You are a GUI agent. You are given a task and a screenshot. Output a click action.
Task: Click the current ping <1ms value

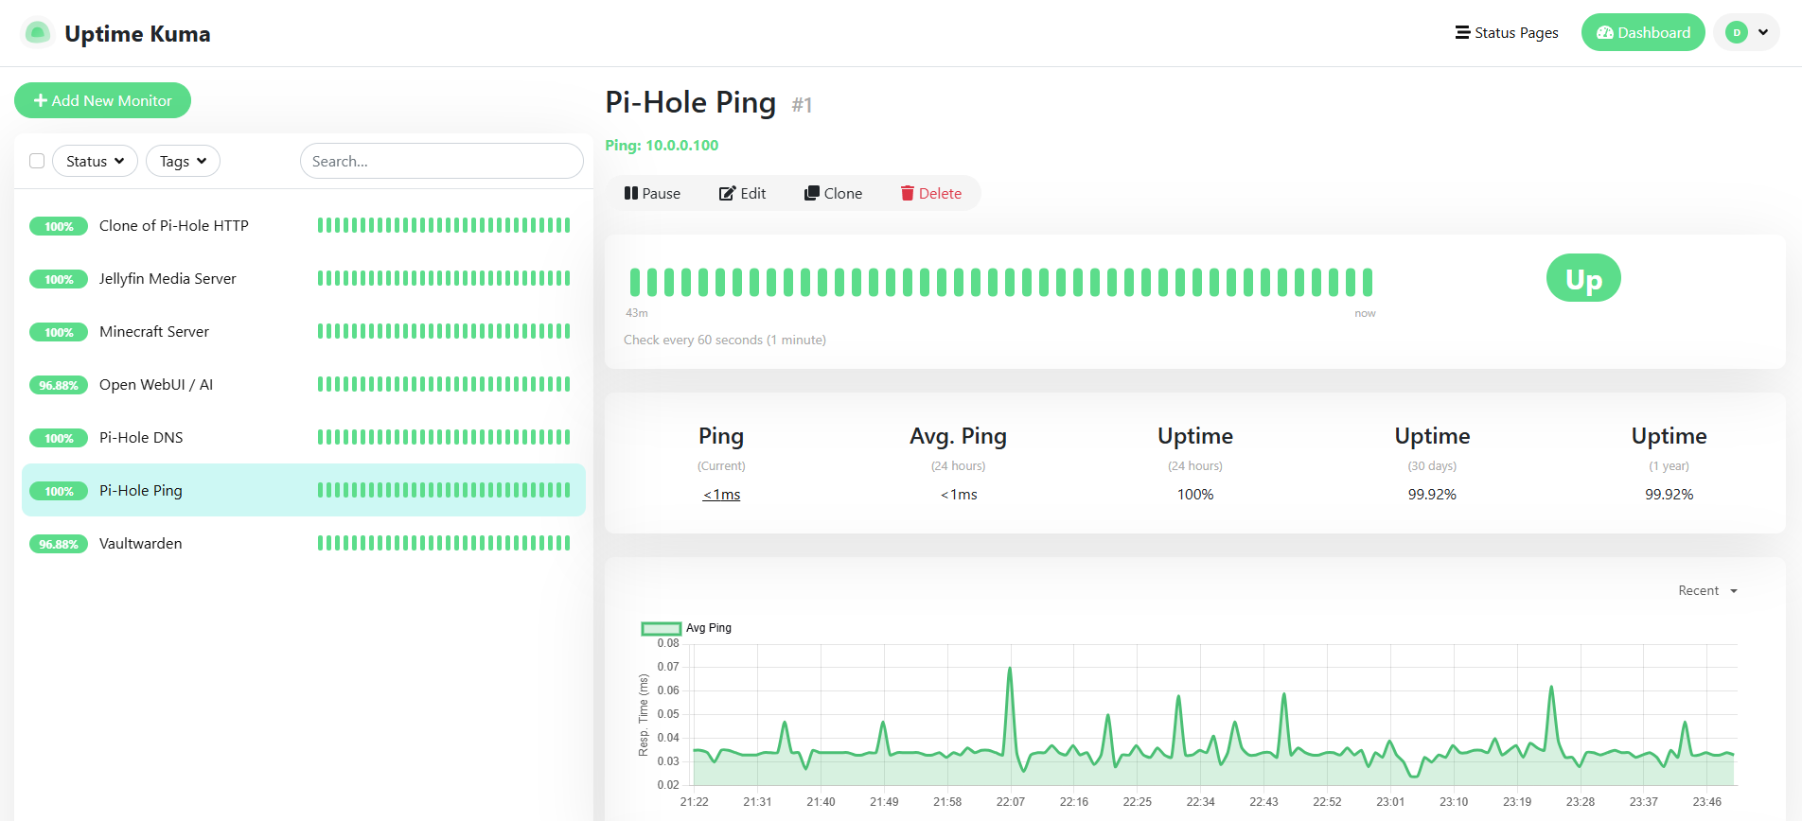point(721,494)
